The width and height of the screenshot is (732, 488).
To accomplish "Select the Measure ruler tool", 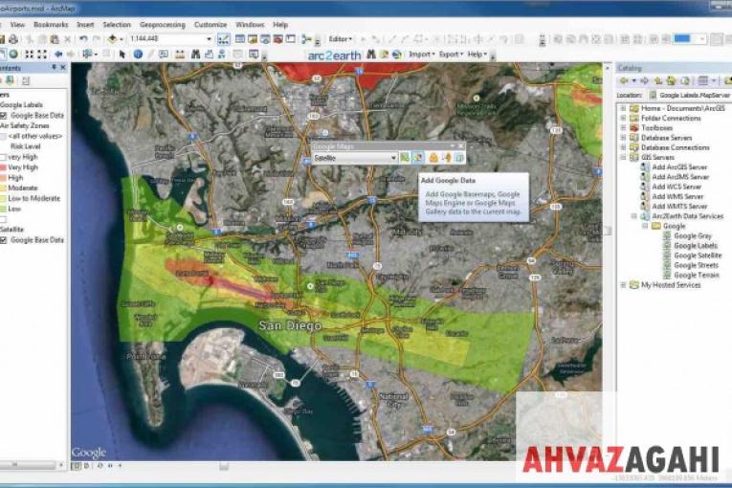I will coord(180,55).
